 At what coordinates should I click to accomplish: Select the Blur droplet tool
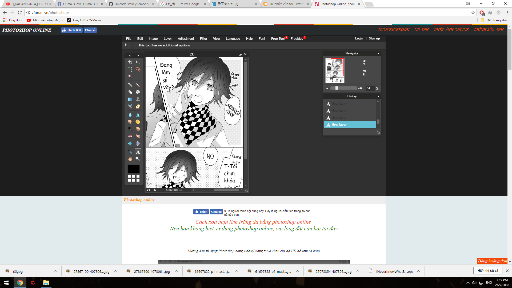(130, 115)
